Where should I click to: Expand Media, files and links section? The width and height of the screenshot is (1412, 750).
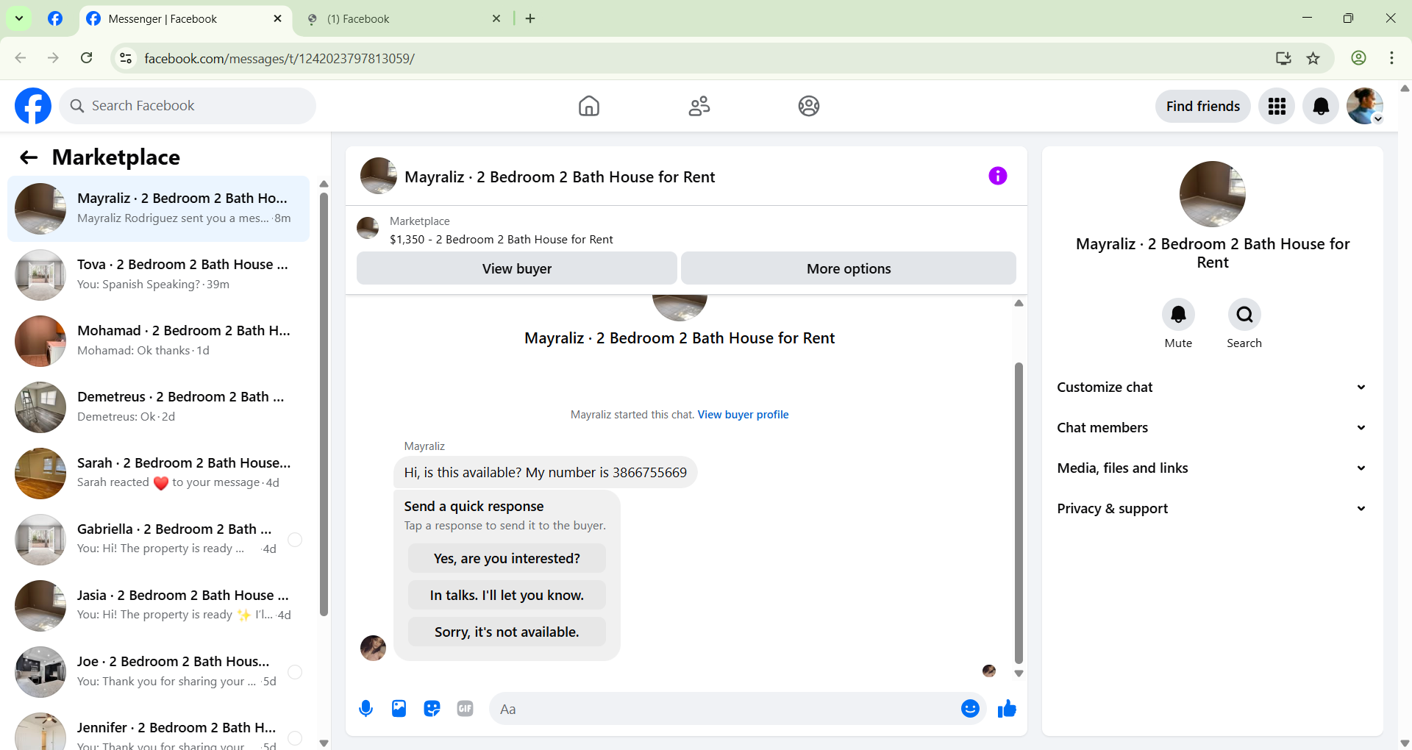[x=1212, y=468]
